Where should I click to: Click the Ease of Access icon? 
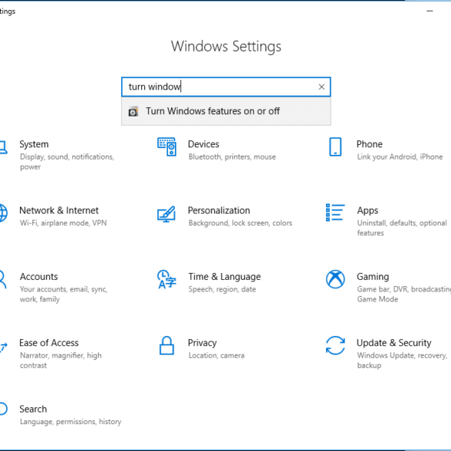[3, 347]
